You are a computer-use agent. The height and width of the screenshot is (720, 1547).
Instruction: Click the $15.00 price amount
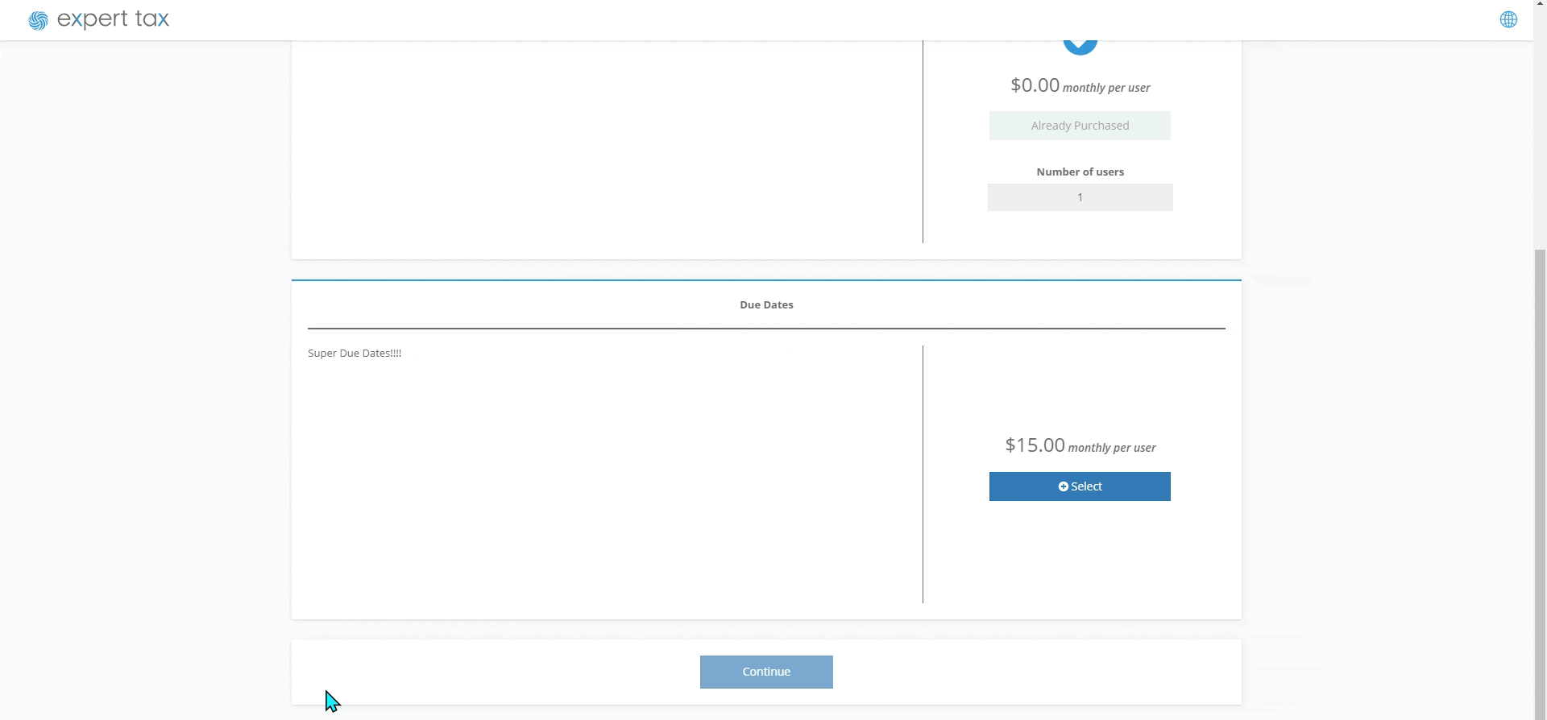[1035, 445]
